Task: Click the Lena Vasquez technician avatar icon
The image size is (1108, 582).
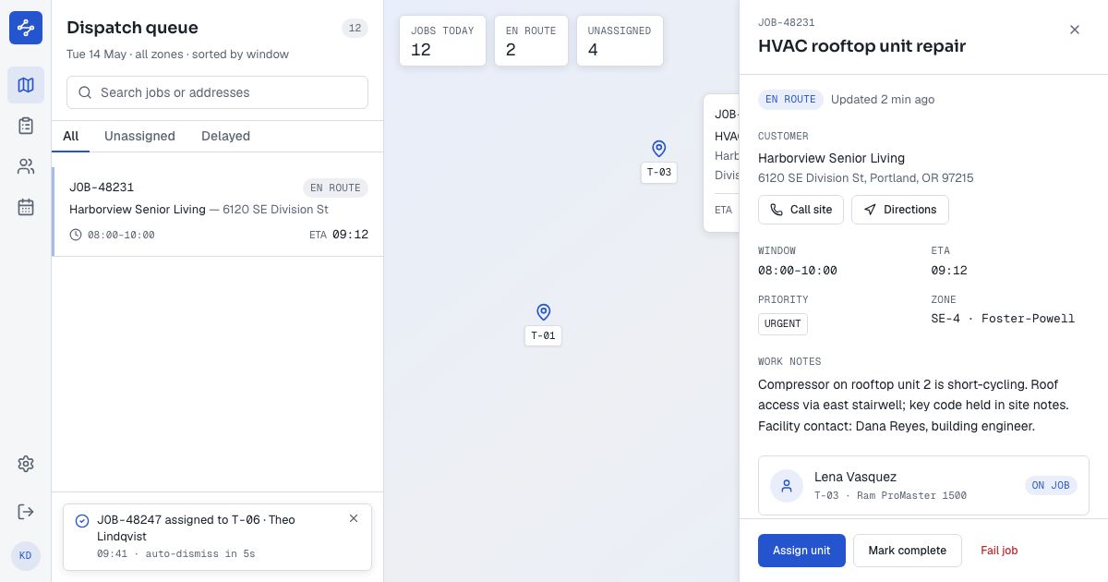Action: (787, 486)
